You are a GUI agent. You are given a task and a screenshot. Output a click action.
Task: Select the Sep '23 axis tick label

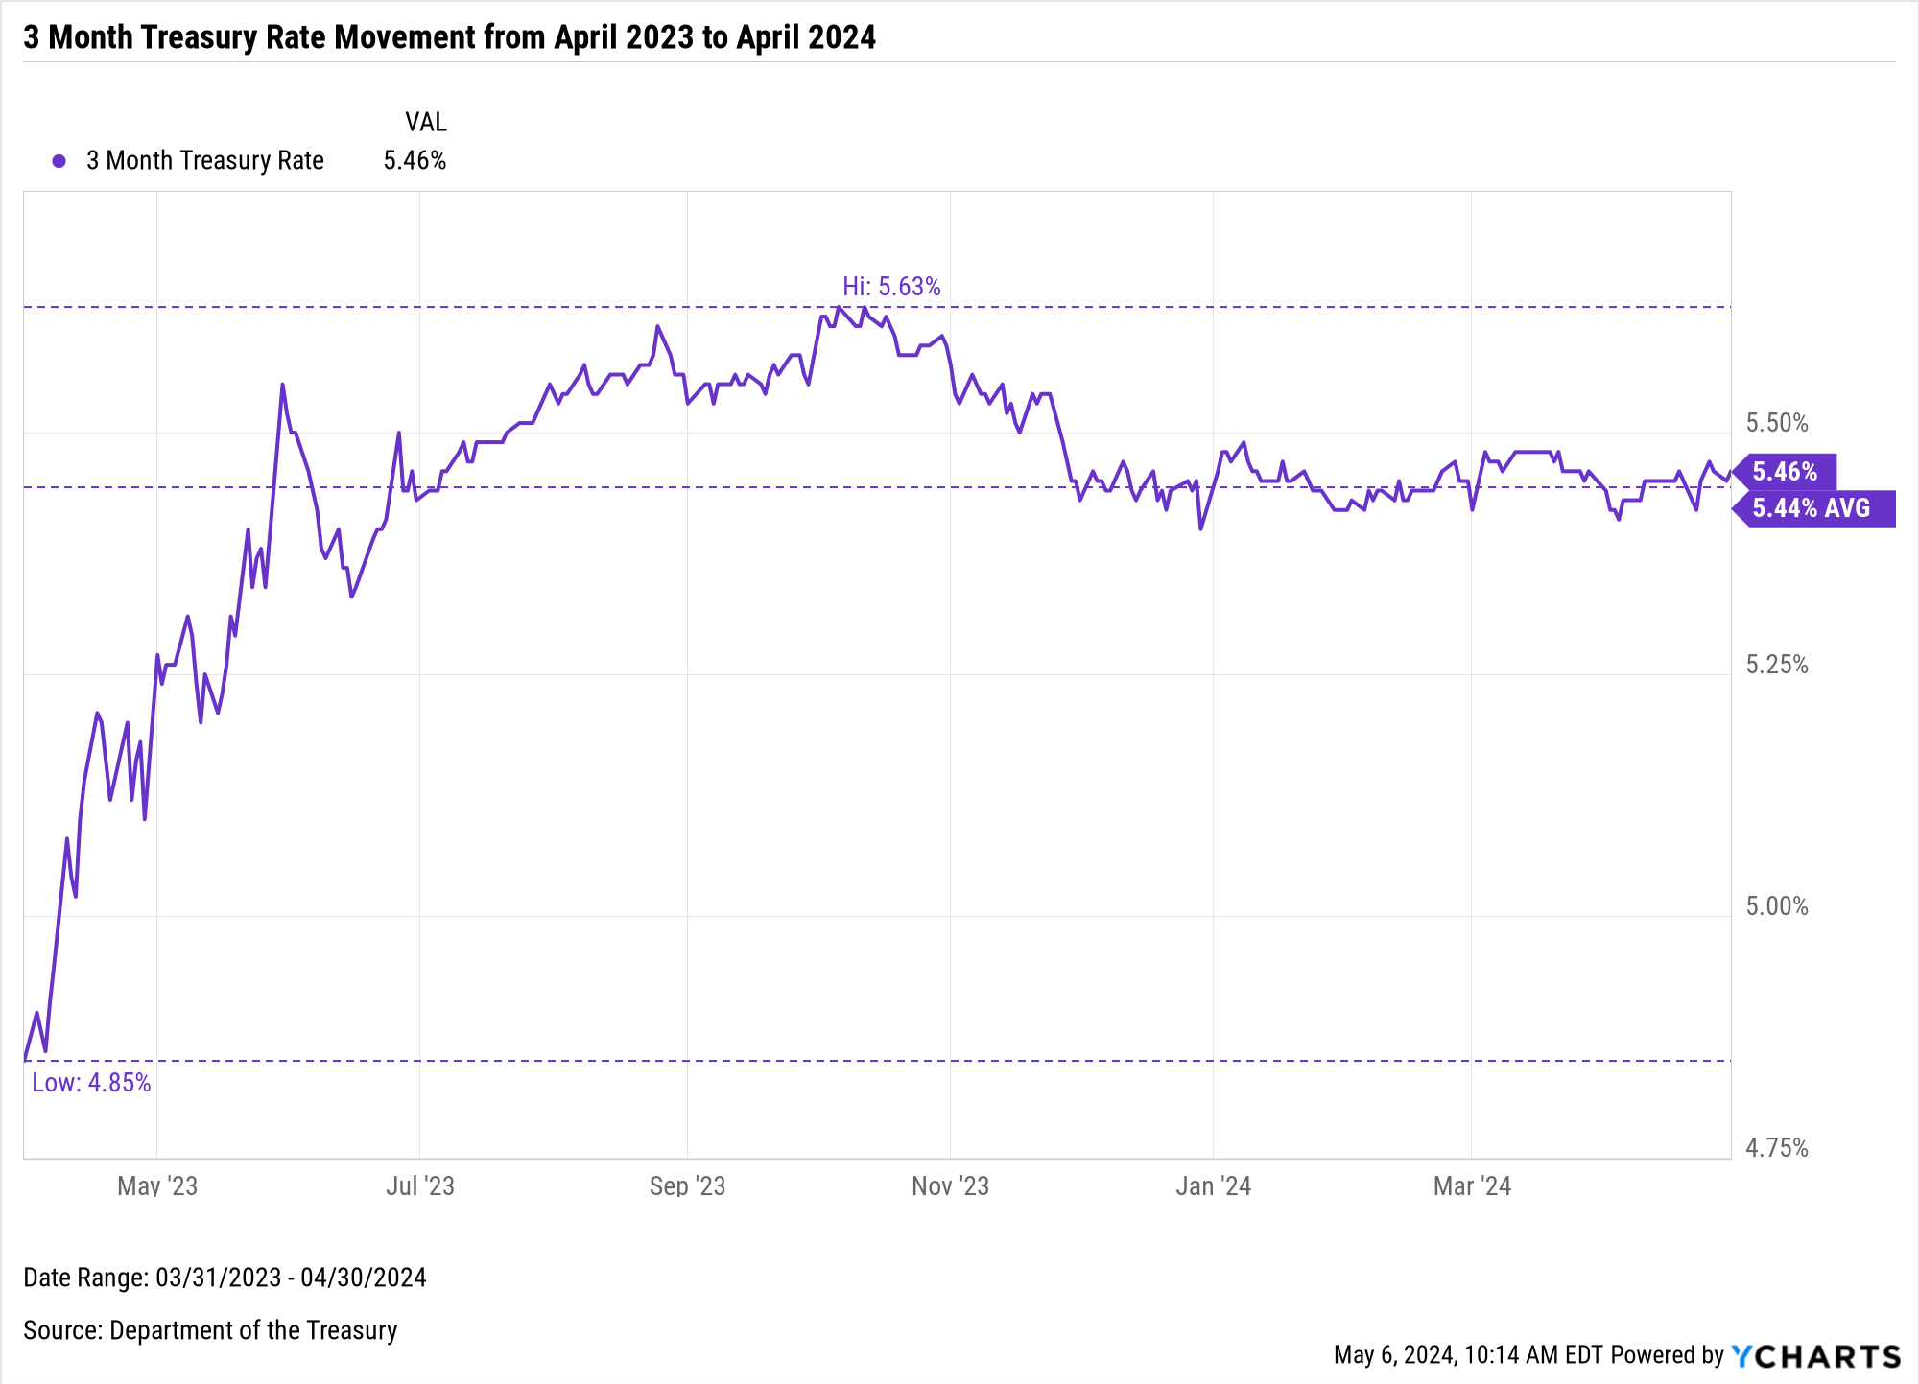[x=687, y=1186]
